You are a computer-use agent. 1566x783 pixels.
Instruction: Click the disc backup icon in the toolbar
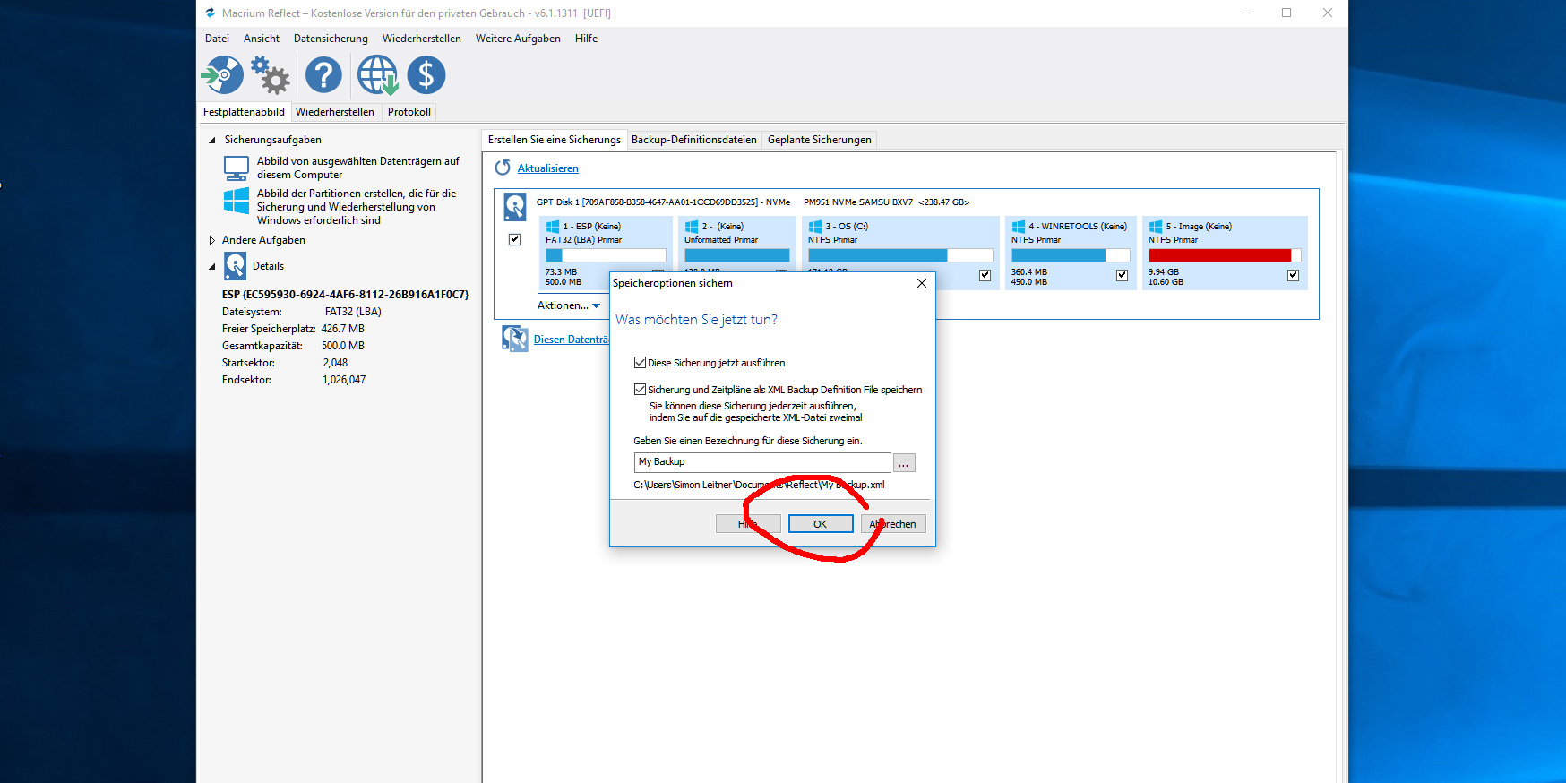[x=222, y=75]
